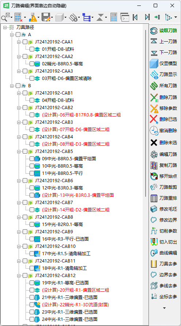The width and height of the screenshot is (181, 326).
Task: Click the command window toolbar icon
Action: [125, 17]
